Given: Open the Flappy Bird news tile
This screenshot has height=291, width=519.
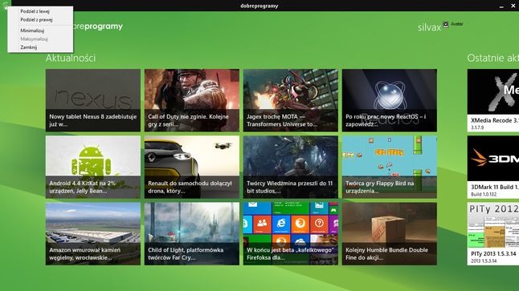Looking at the screenshot, I should pyautogui.click(x=389, y=167).
